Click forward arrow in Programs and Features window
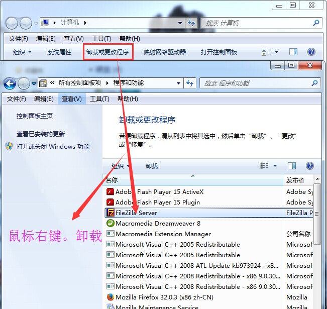Viewport: 327px width, 309px height. point(24,83)
